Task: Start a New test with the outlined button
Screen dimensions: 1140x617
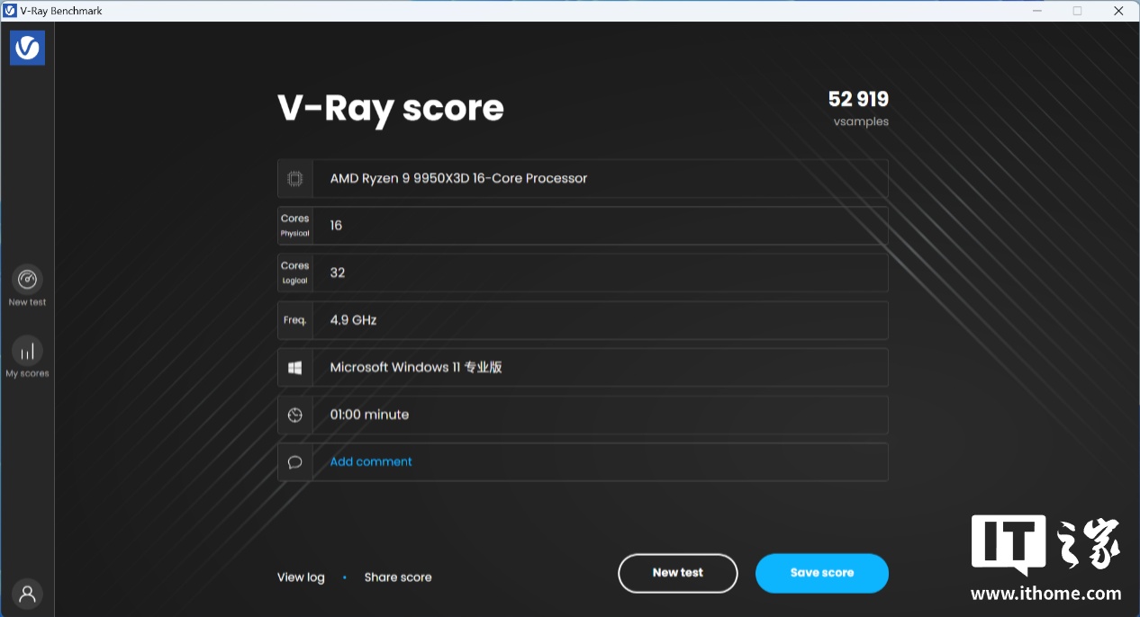Action: (677, 573)
